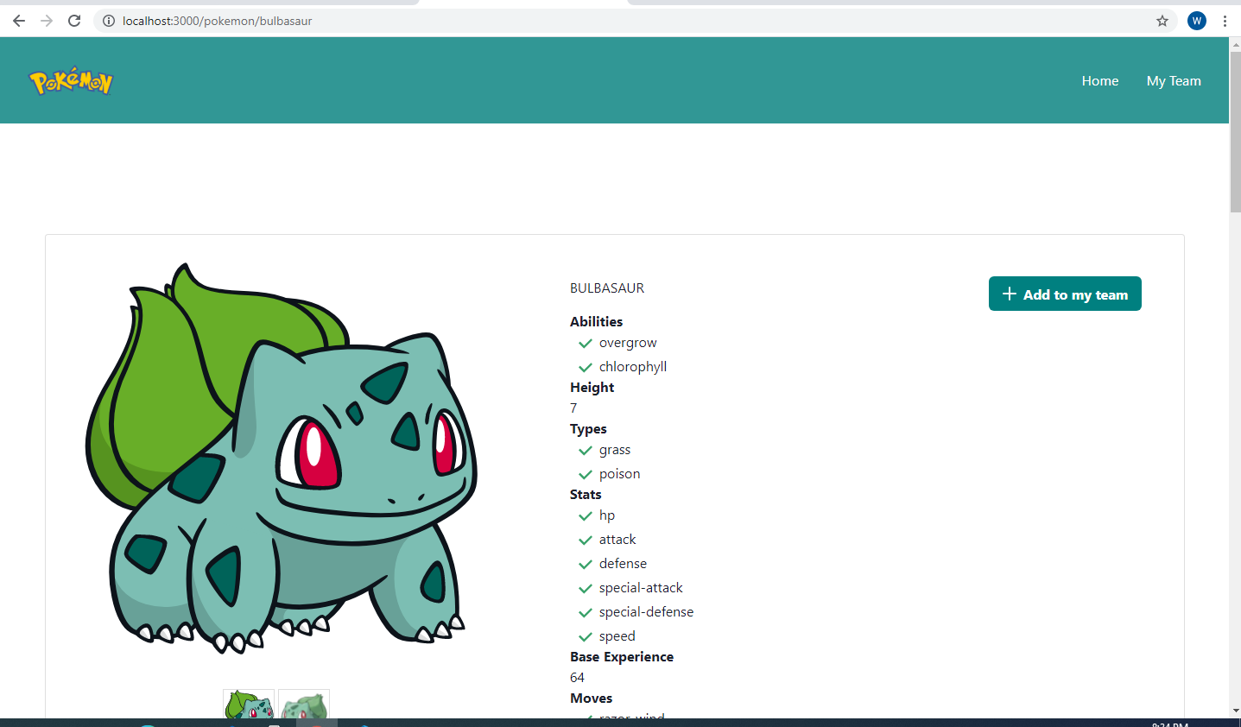Click the defense stat text
Image resolution: width=1241 pixels, height=727 pixels.
click(x=623, y=564)
